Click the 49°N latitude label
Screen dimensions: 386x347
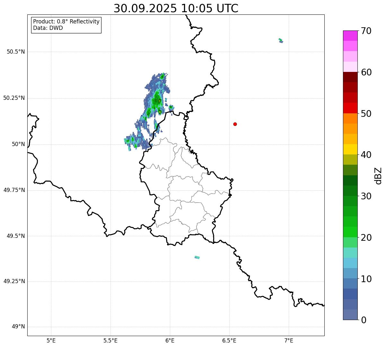pos(18,327)
